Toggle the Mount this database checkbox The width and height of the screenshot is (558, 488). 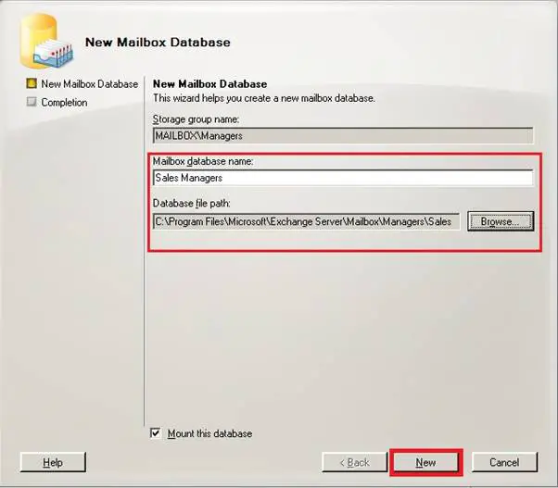(x=156, y=433)
